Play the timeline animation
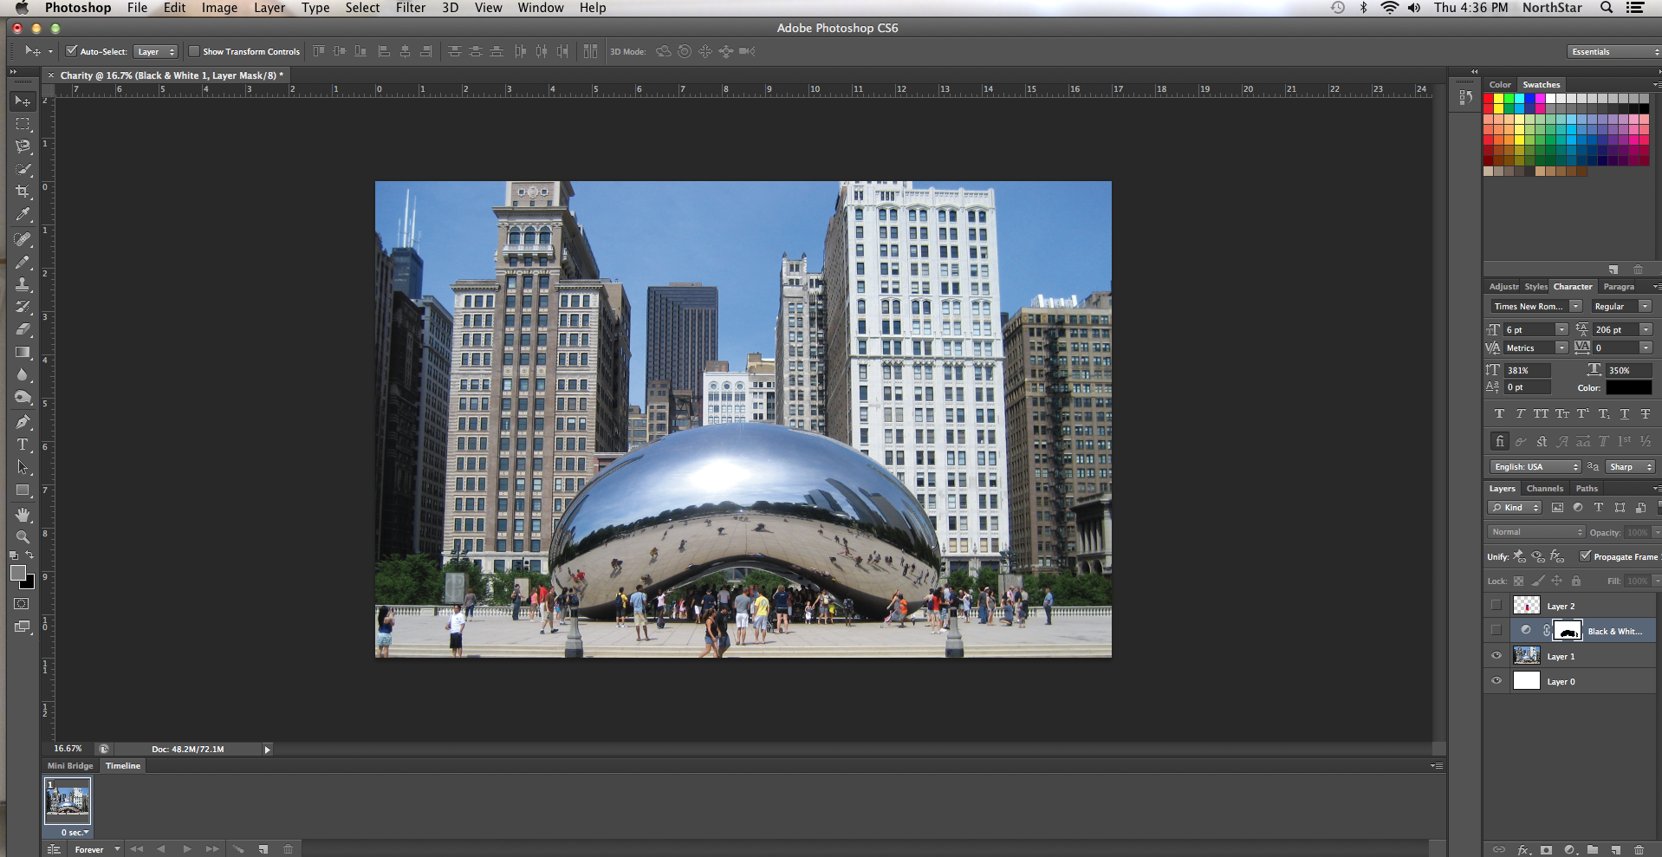The width and height of the screenshot is (1662, 857). click(186, 849)
